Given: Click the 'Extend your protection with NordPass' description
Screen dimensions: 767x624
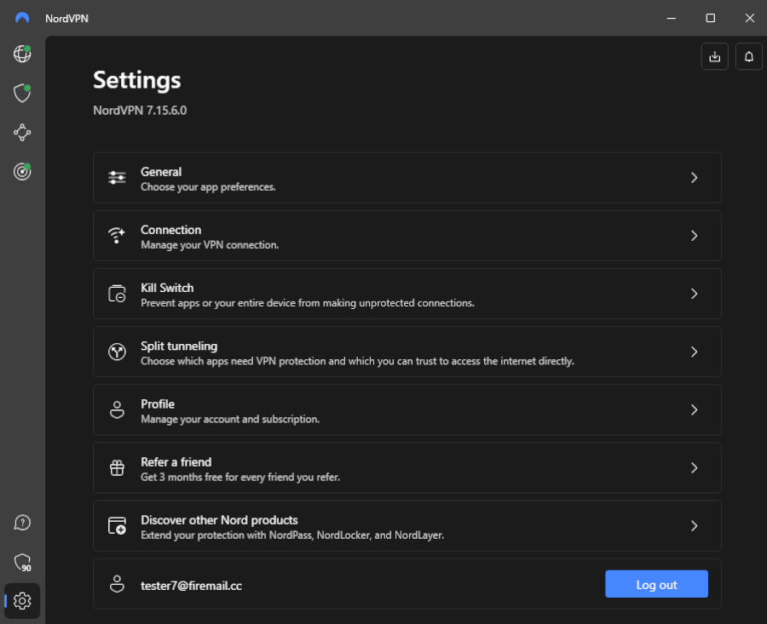Looking at the screenshot, I should pyautogui.click(x=292, y=535).
